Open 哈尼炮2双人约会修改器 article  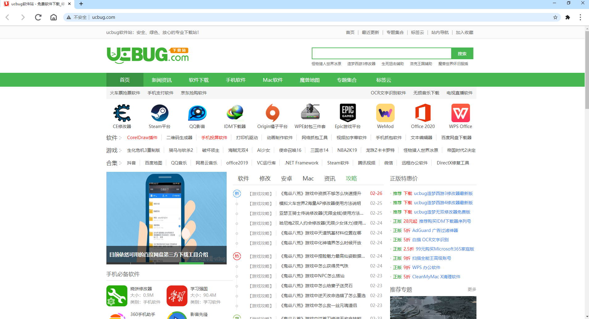[x=323, y=223]
